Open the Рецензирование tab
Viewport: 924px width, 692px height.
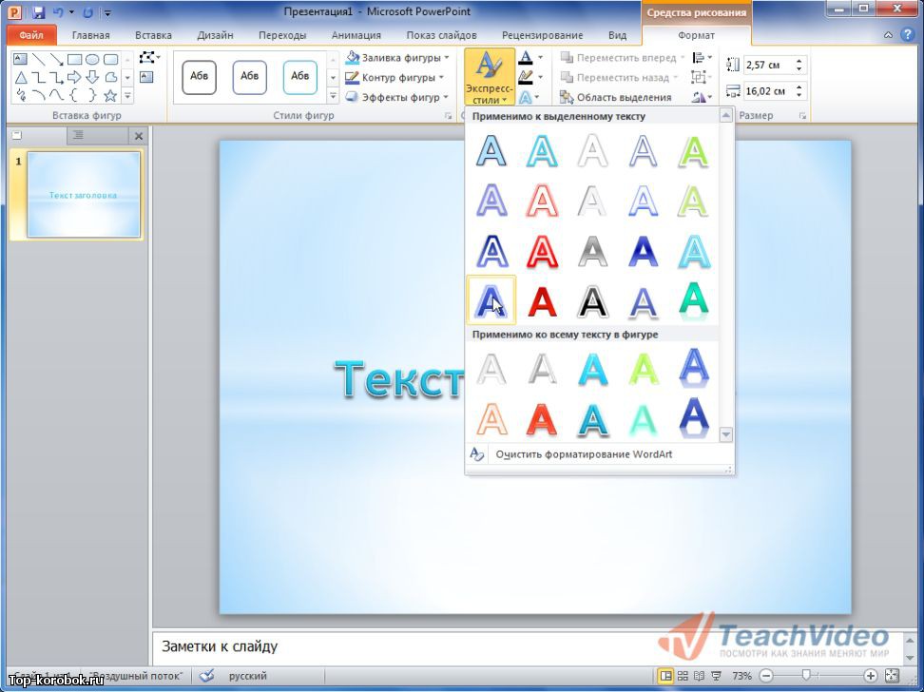[542, 35]
